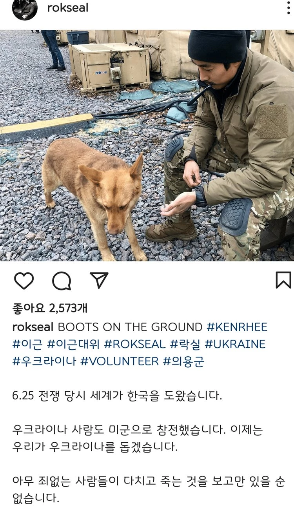Open the #이근 hashtag
The width and height of the screenshot is (294, 509).
tap(27, 344)
